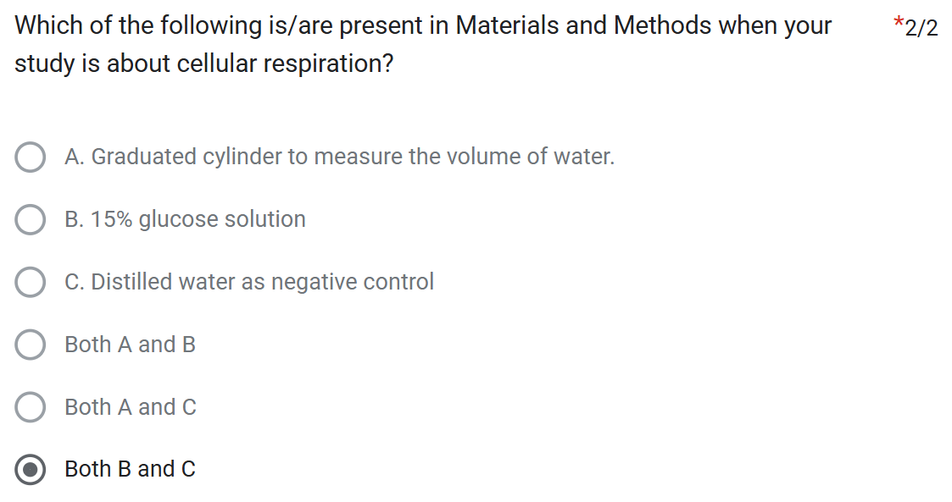Click the 'A. Graduated cylinder' answer text
The width and height of the screenshot is (952, 502).
(x=339, y=157)
